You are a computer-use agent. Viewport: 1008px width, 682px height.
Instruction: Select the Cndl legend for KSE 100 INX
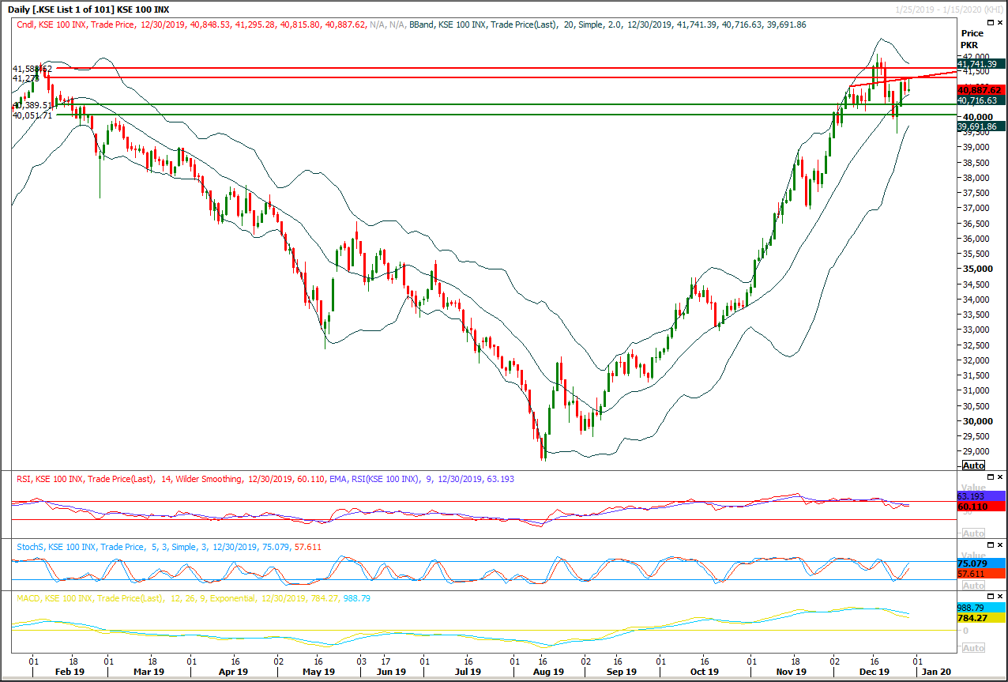click(24, 24)
